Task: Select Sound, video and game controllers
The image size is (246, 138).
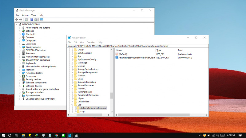Action: (x=42, y=89)
